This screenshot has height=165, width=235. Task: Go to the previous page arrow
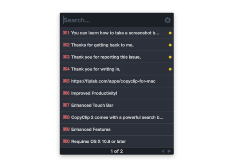tap(163, 151)
